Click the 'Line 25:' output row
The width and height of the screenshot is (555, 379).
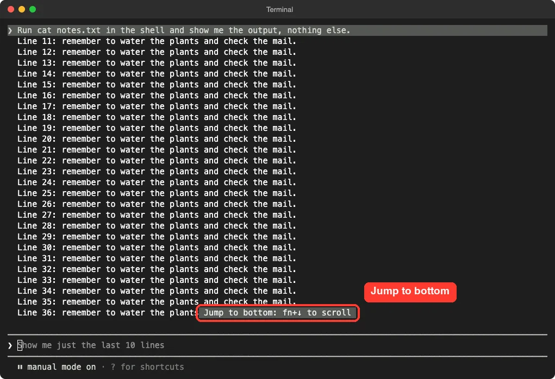point(157,193)
